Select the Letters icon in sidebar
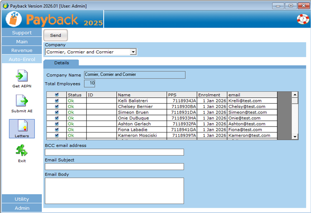Viewport: 311px width, 213px height. click(x=22, y=126)
